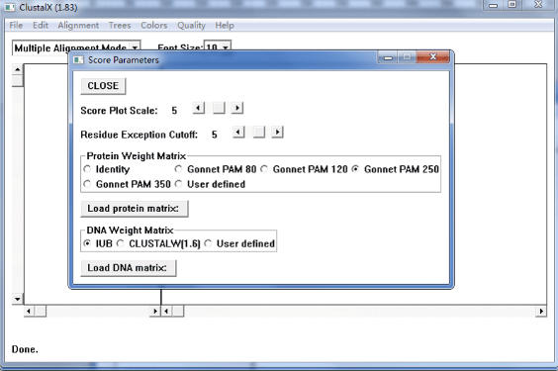Click the CLOSE button in Score Parameters
Screen dimensions: 558x371
(103, 86)
